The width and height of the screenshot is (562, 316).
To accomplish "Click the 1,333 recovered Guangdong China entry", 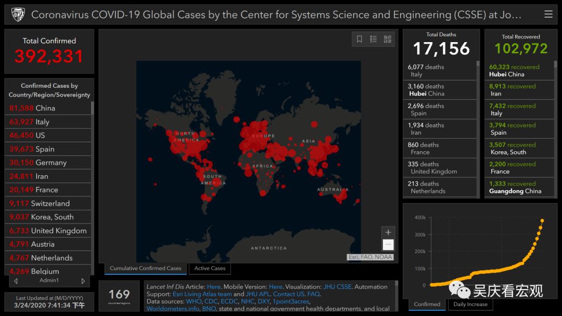I will coord(519,187).
